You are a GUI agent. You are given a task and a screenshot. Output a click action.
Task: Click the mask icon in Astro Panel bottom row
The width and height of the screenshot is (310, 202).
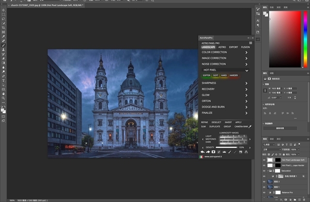click(213, 152)
